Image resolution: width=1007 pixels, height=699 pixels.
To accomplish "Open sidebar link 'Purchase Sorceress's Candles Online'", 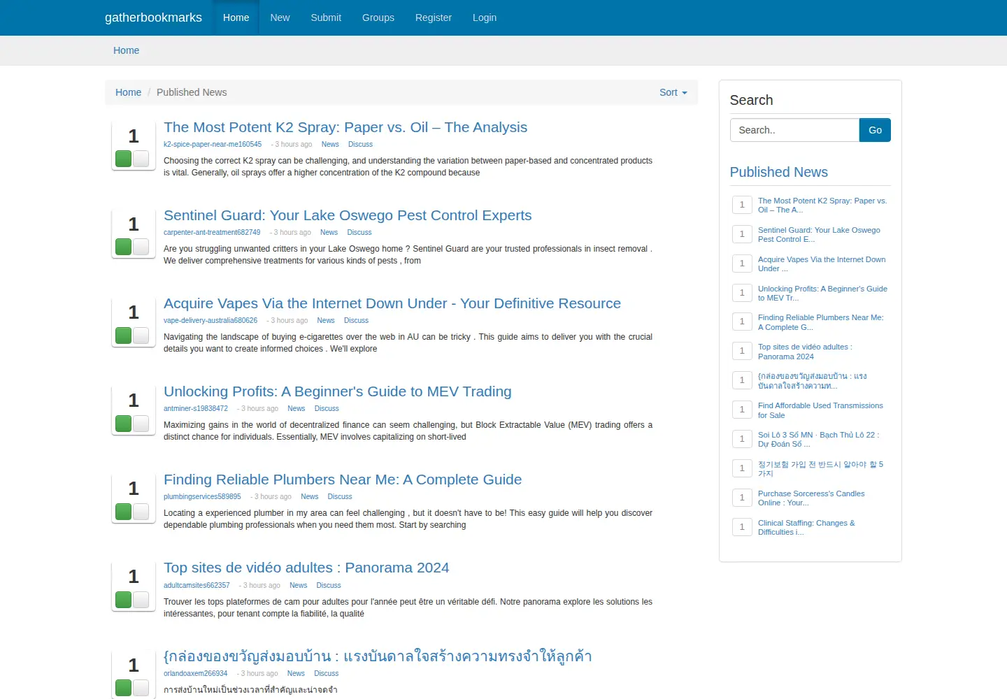I will point(811,498).
